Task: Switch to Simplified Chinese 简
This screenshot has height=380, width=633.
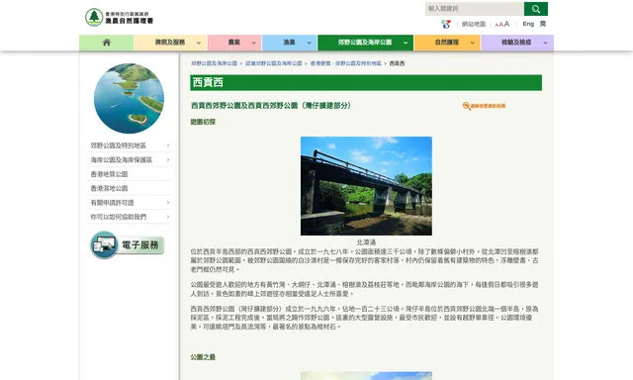Action: pyautogui.click(x=543, y=24)
